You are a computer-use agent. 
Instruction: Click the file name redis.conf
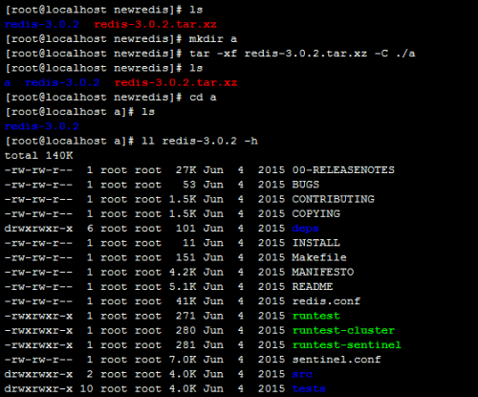[x=326, y=301]
